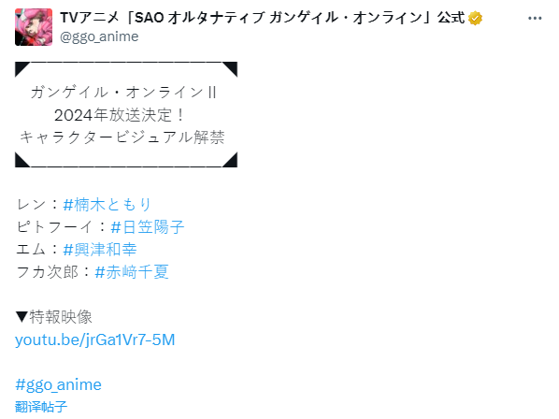
Task: Open the #日笠陽子 hashtag
Action: [x=148, y=227]
